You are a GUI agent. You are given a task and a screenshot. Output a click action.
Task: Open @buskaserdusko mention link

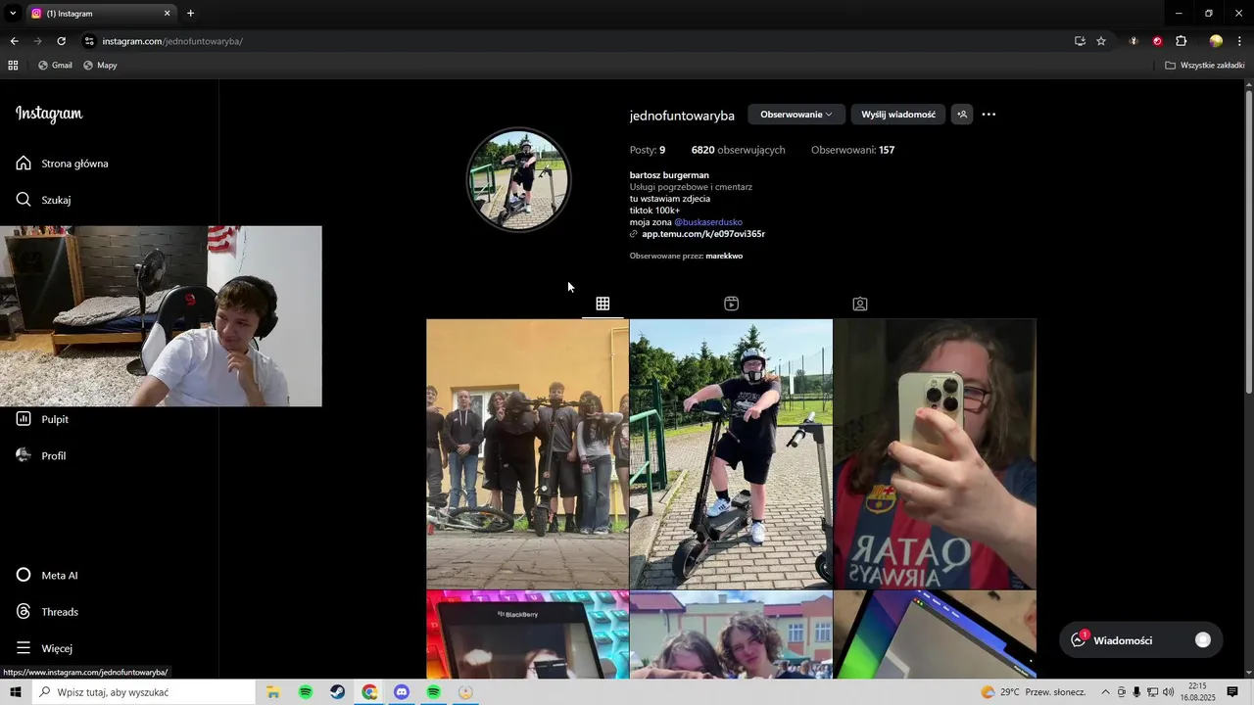coord(708,222)
